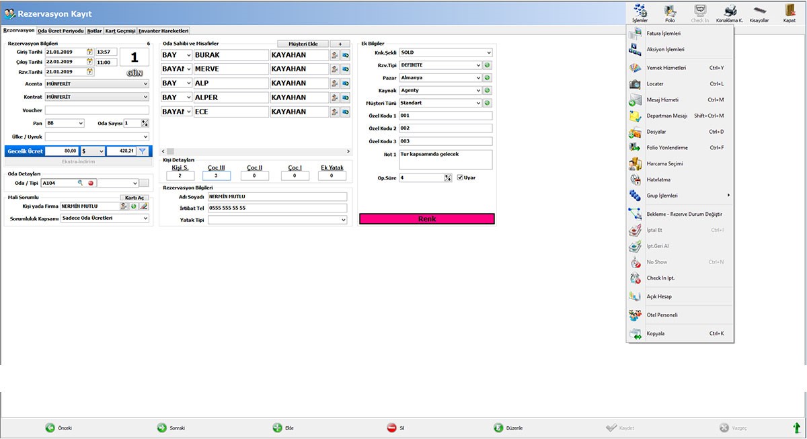
Task: Click the green add icon beside Pazar
Action: (487, 78)
